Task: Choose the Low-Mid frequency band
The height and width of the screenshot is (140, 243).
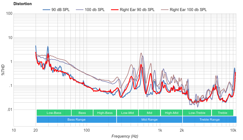Action: coord(127,113)
